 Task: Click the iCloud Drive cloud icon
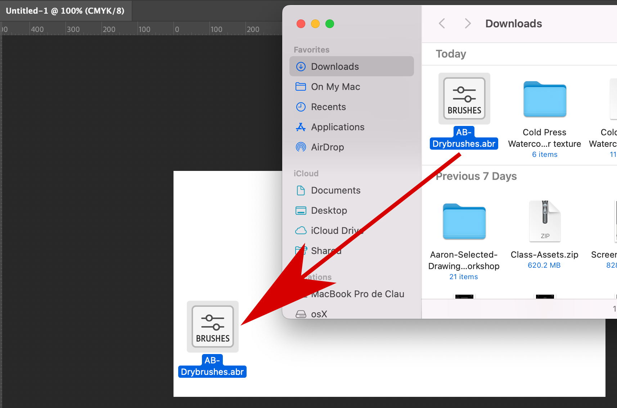click(301, 231)
